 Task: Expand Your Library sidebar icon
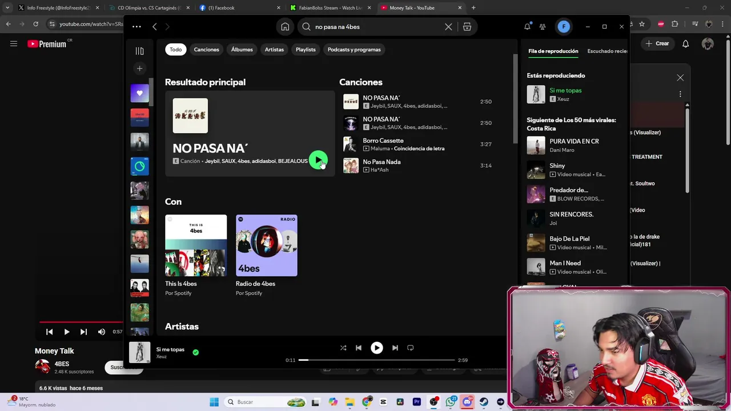139,51
